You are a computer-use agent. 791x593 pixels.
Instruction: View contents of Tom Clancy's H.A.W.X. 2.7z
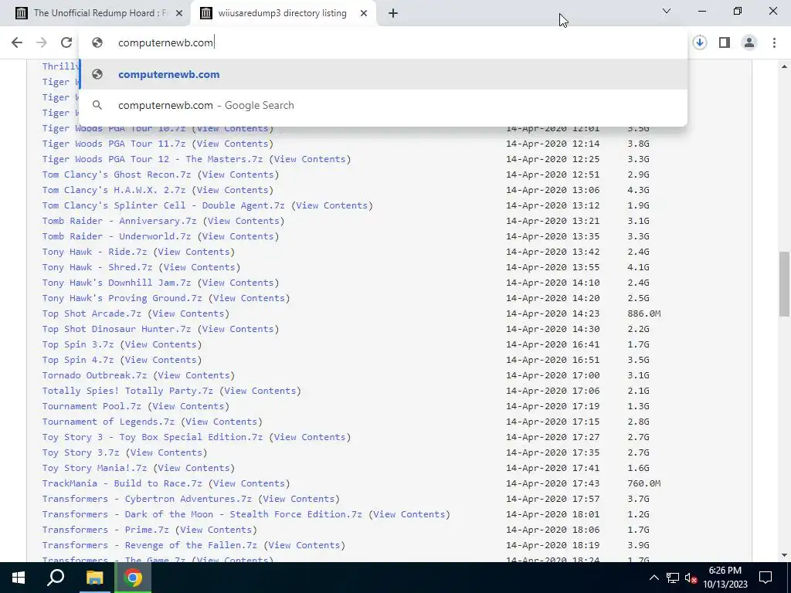pos(232,190)
